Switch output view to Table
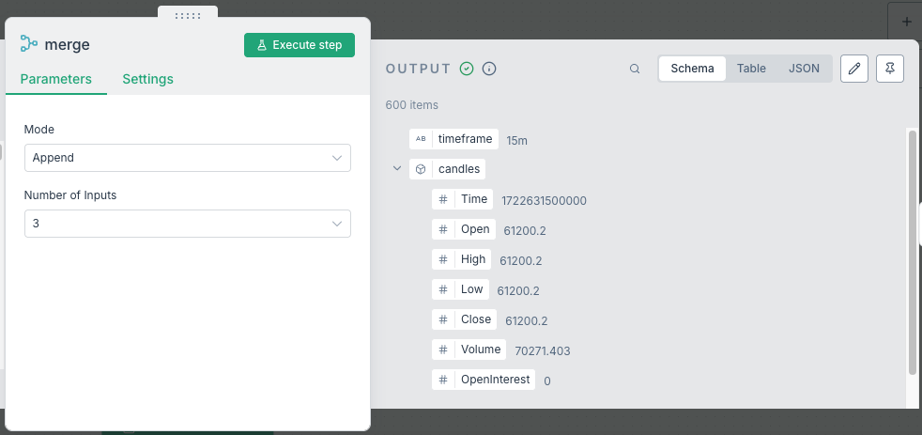This screenshot has width=922, height=435. 751,69
